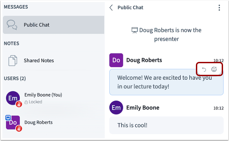Click the Public Chat title in the header

(x=130, y=8)
